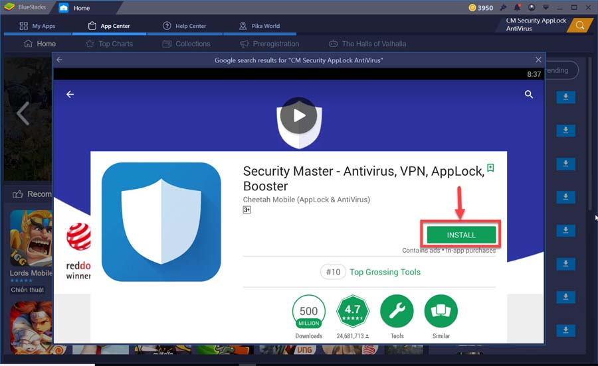598x366 pixels.
Task: Click the 3950 coins balance
Action: pyautogui.click(x=481, y=7)
